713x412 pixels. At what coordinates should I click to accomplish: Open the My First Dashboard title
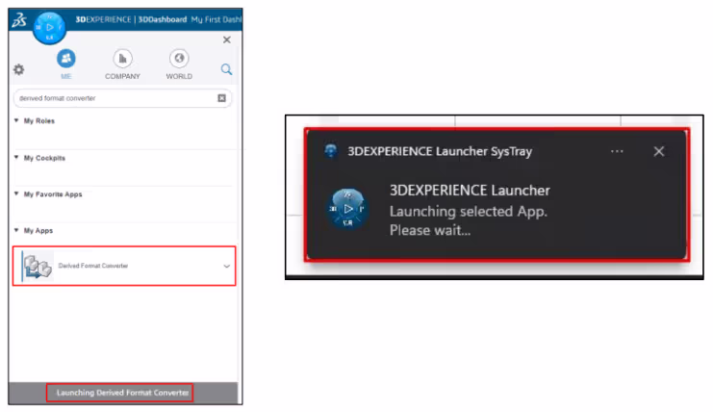216,19
